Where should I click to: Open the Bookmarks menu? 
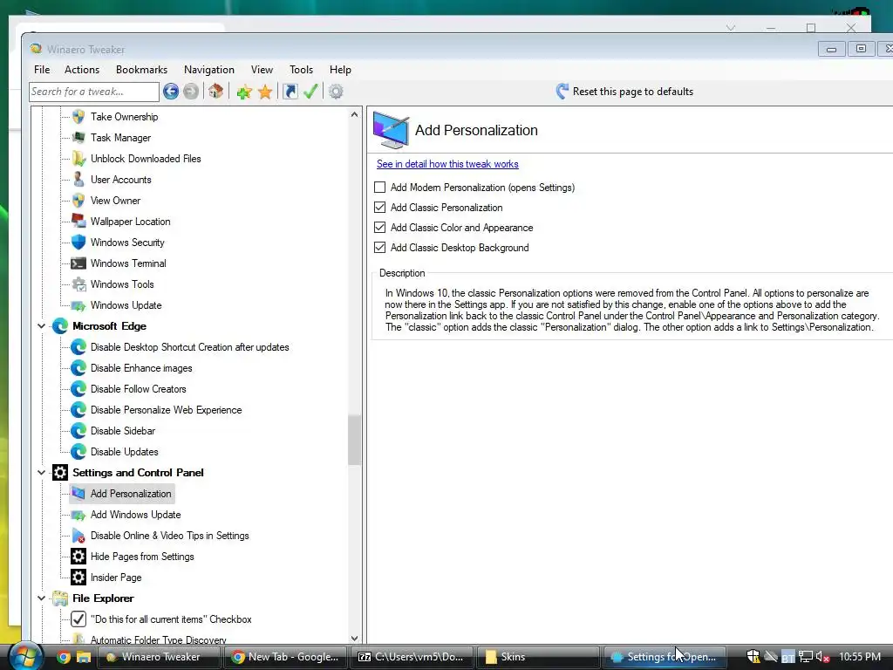coord(142,70)
